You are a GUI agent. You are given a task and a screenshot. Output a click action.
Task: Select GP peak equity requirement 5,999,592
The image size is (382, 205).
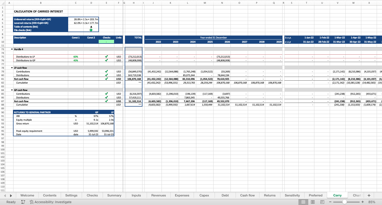tap(91, 131)
